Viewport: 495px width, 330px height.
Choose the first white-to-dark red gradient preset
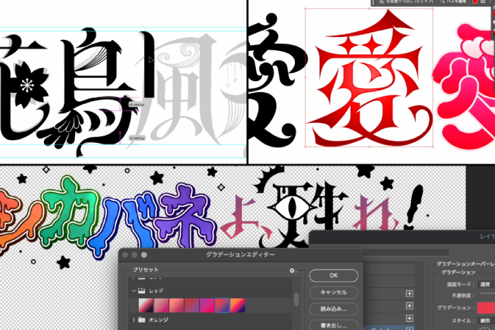point(146,305)
